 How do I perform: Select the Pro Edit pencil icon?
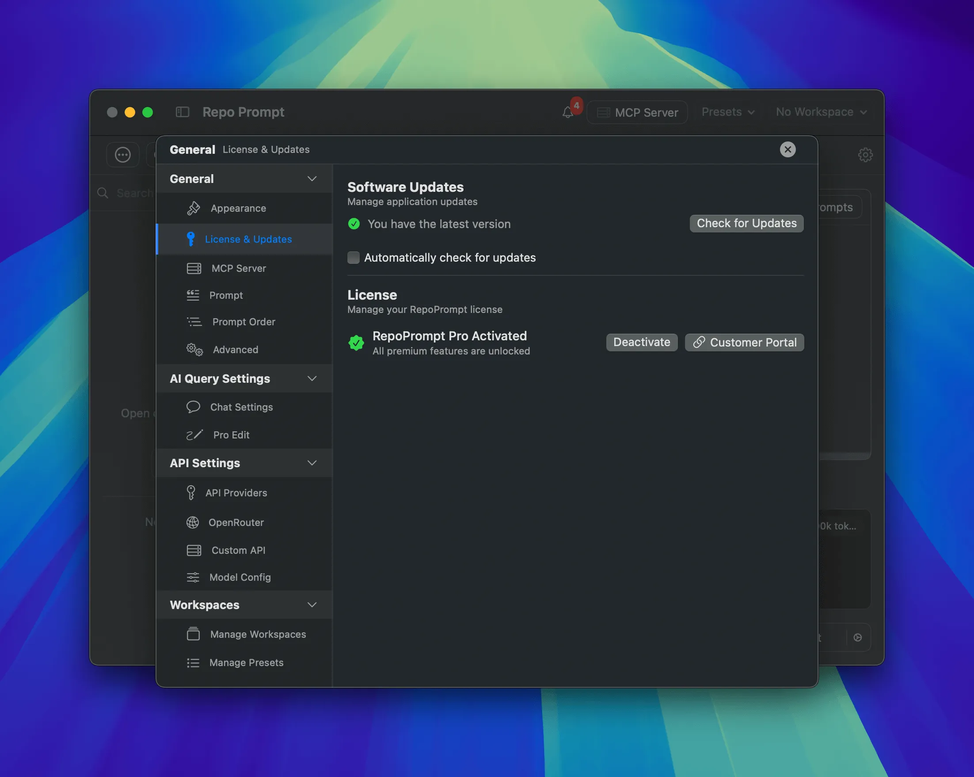[x=194, y=434]
